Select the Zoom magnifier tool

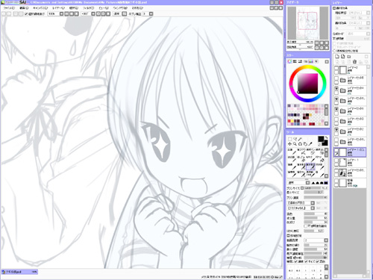295,144
